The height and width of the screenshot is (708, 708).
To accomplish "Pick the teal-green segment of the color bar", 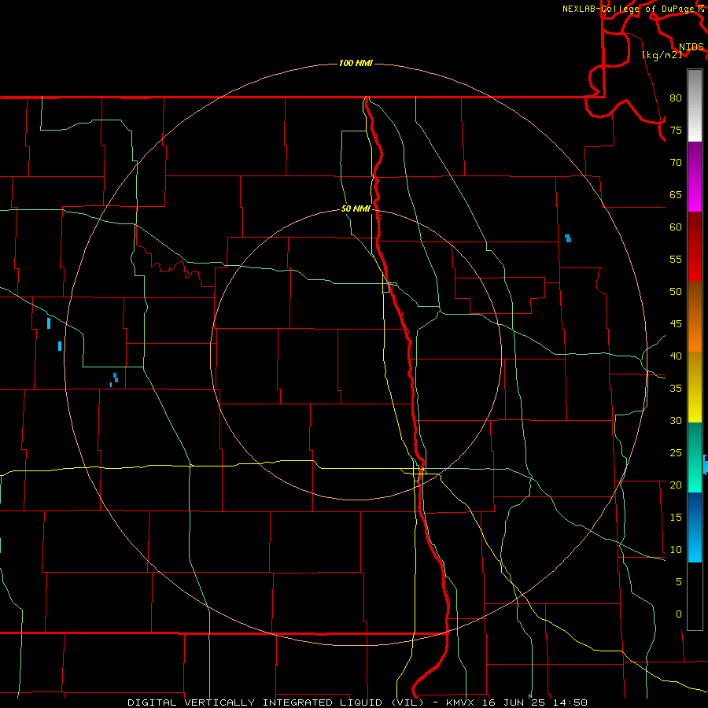I will [695, 457].
